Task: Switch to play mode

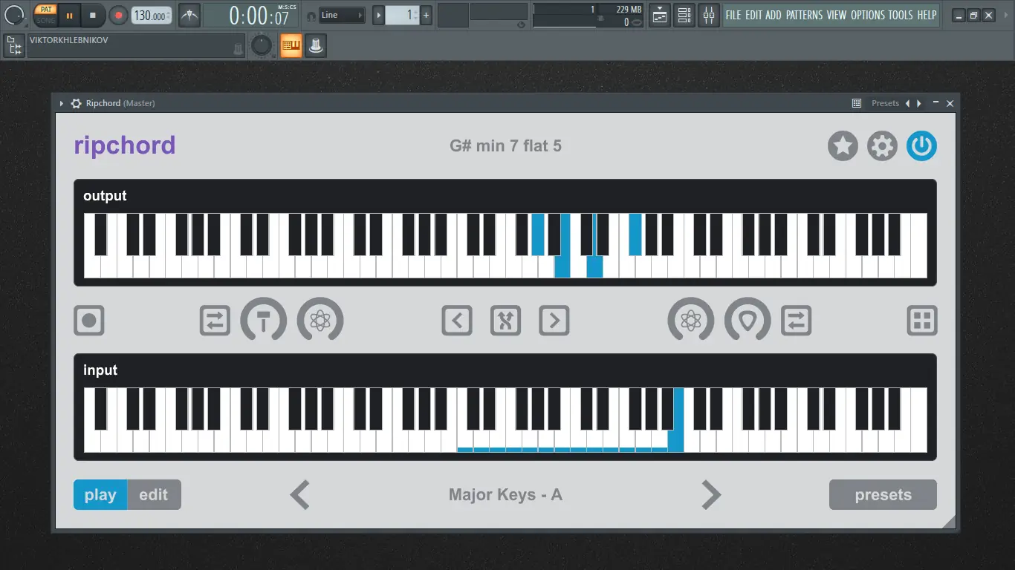Action: click(100, 495)
